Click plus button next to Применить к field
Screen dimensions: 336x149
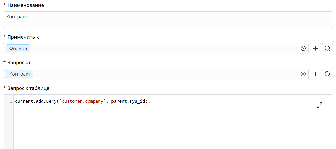(315, 48)
